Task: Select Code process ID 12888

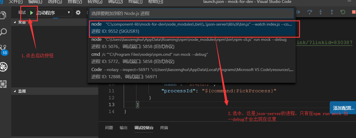Action: click(x=191, y=73)
